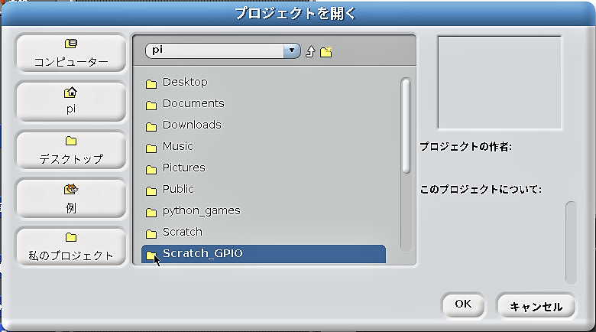
Task: Go to the pi home folder shortcut
Action: click(x=71, y=102)
